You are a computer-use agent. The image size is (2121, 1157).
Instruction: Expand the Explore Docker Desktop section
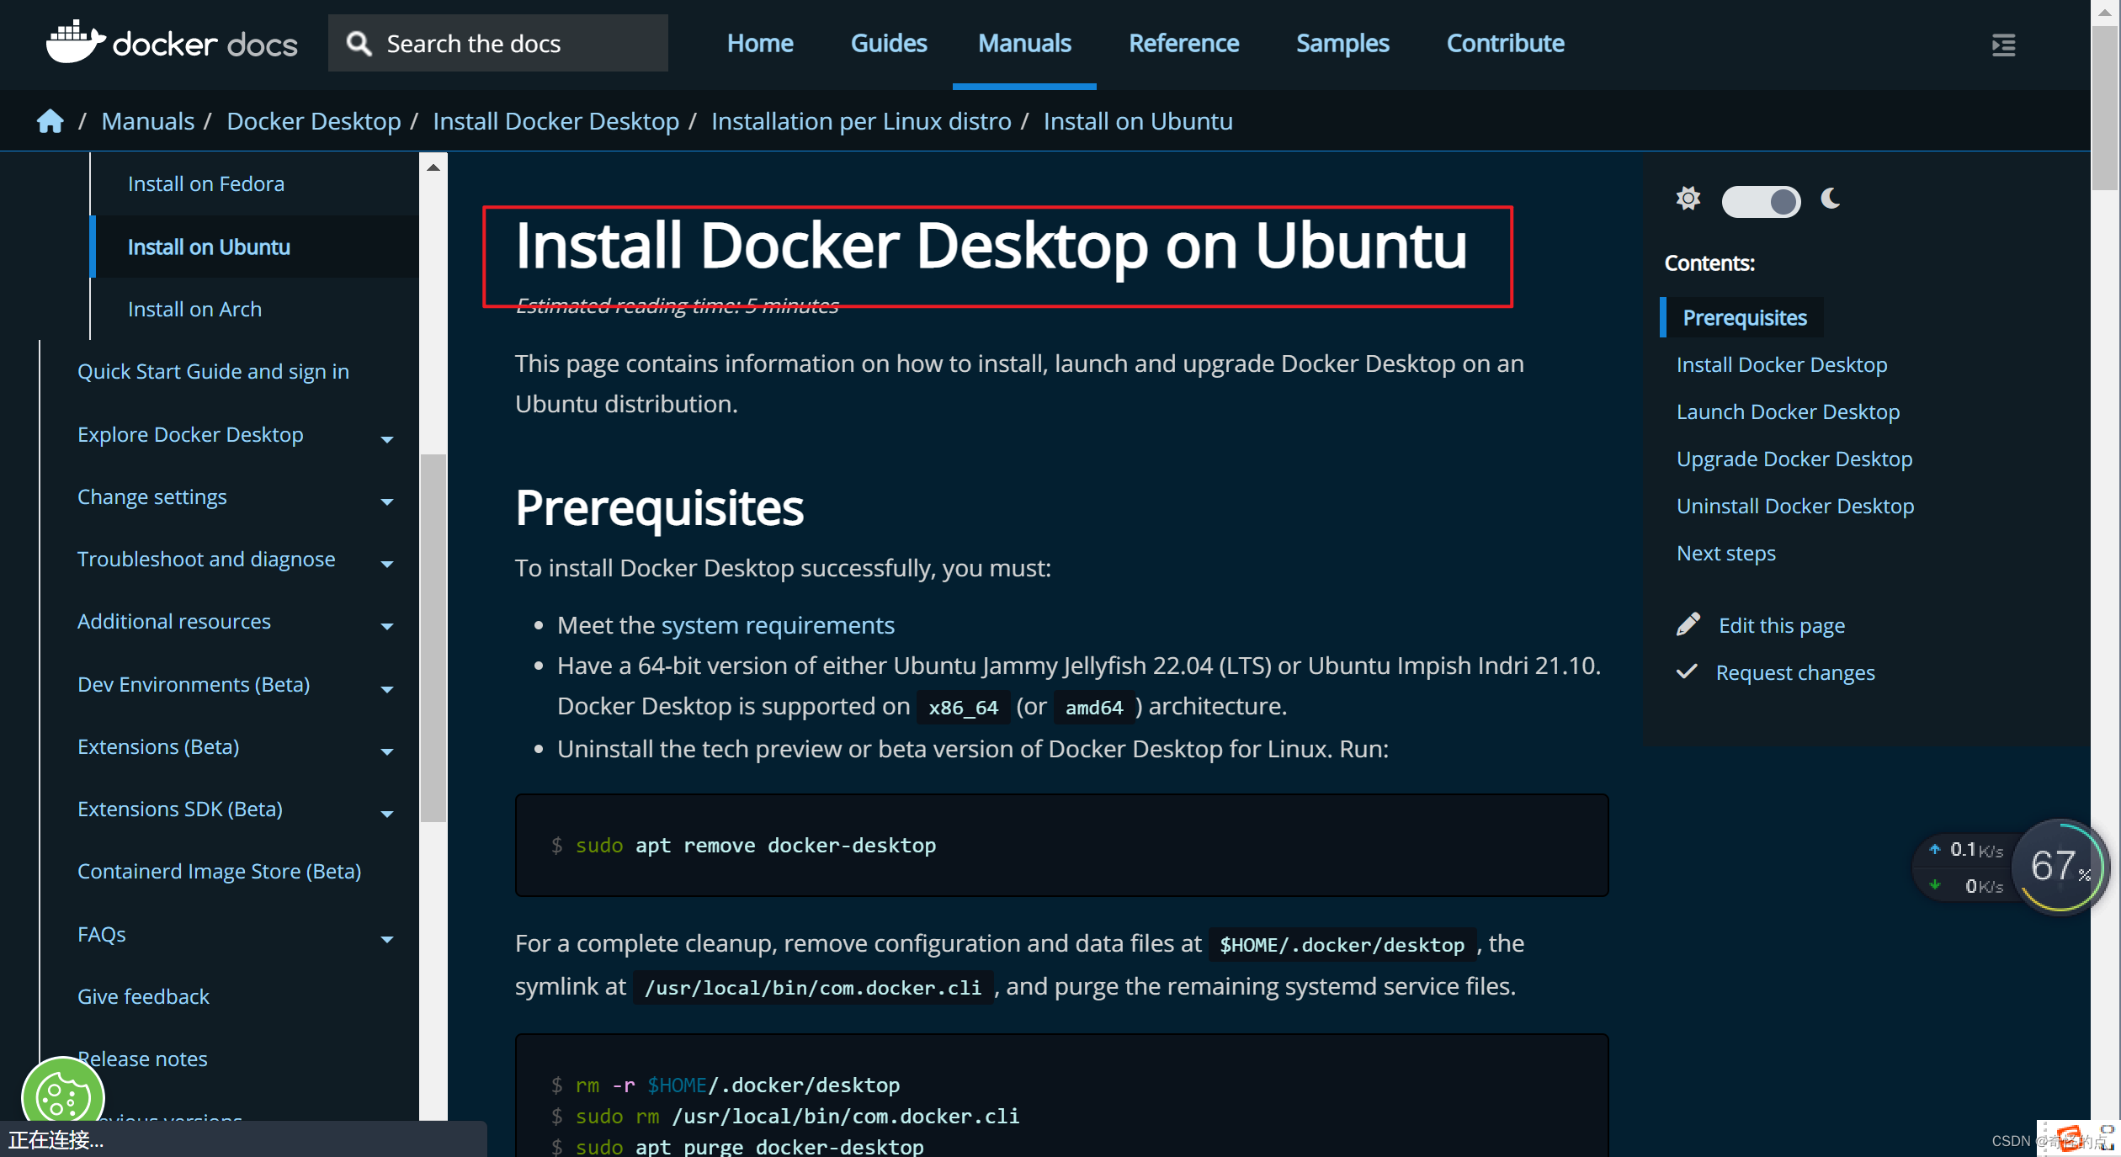pyautogui.click(x=386, y=439)
